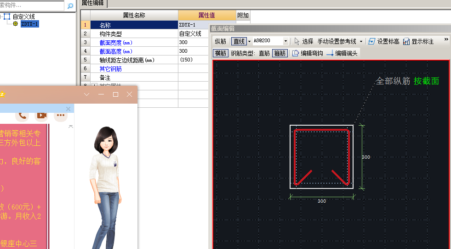This screenshot has height=249, width=451.
Task: Start a video call in chat
Action: [x=41, y=115]
